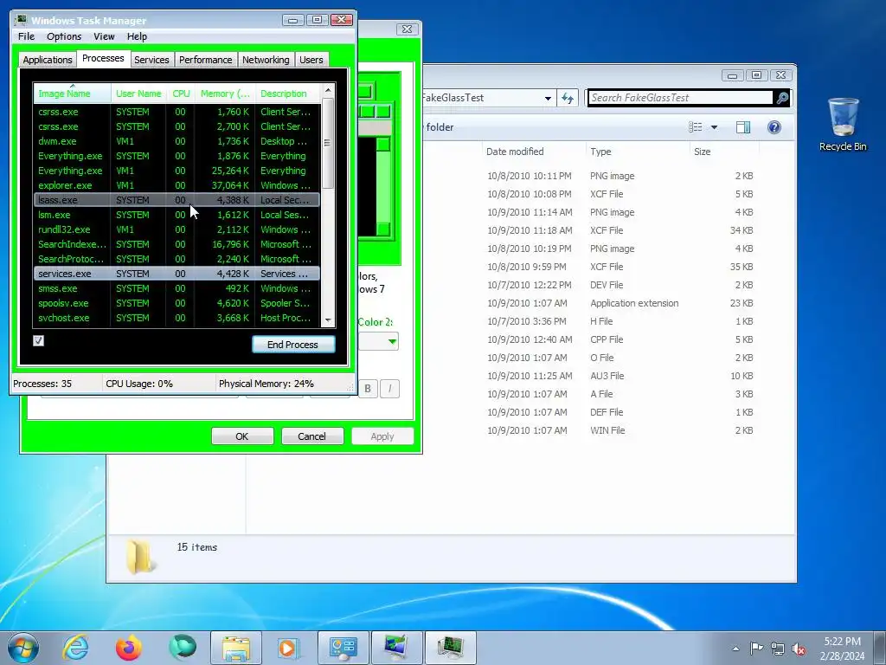This screenshot has width=886, height=665.
Task: Open the Explorer view options dropdown arrow
Action: point(714,127)
